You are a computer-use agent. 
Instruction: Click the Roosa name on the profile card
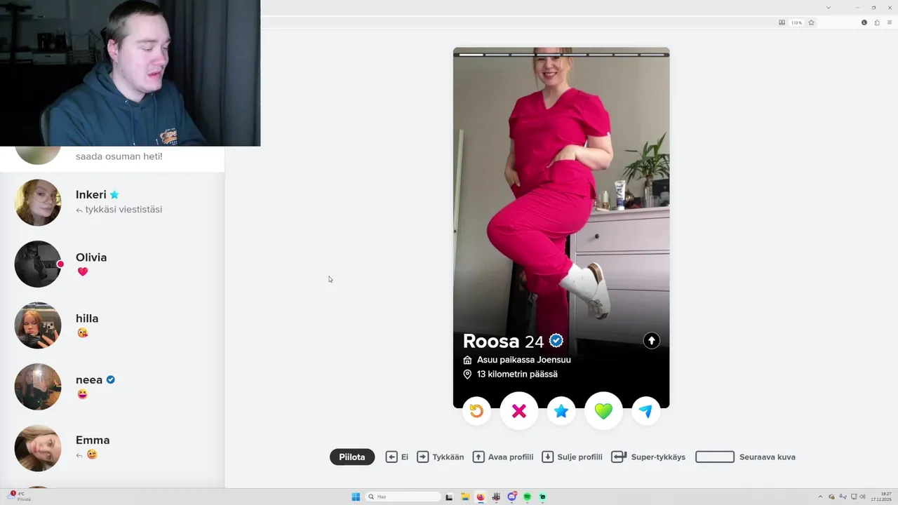[x=491, y=342]
